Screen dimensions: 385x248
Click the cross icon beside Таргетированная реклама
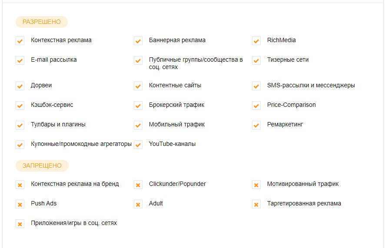click(x=256, y=204)
